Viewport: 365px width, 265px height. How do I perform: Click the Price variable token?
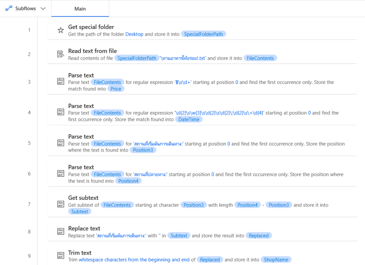point(116,89)
